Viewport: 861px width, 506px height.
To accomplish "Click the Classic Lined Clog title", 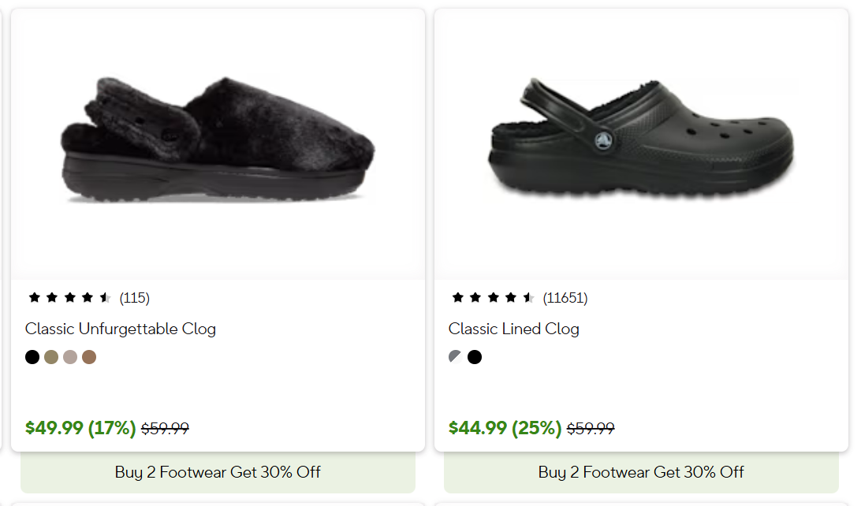I will [514, 329].
